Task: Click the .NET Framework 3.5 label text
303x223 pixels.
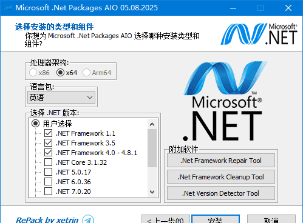Action: pyautogui.click(x=86, y=143)
